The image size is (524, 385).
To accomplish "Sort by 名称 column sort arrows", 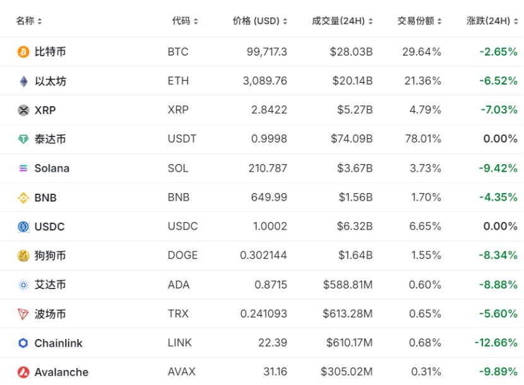I will point(40,21).
